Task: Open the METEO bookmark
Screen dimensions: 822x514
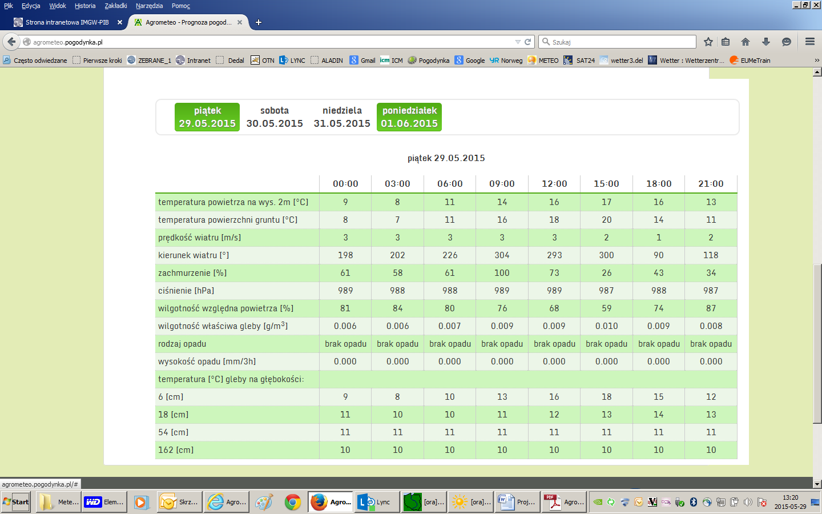Action: click(x=543, y=60)
